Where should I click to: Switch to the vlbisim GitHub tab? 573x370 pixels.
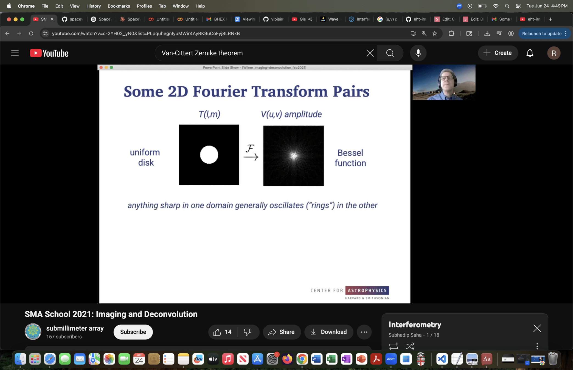[274, 19]
